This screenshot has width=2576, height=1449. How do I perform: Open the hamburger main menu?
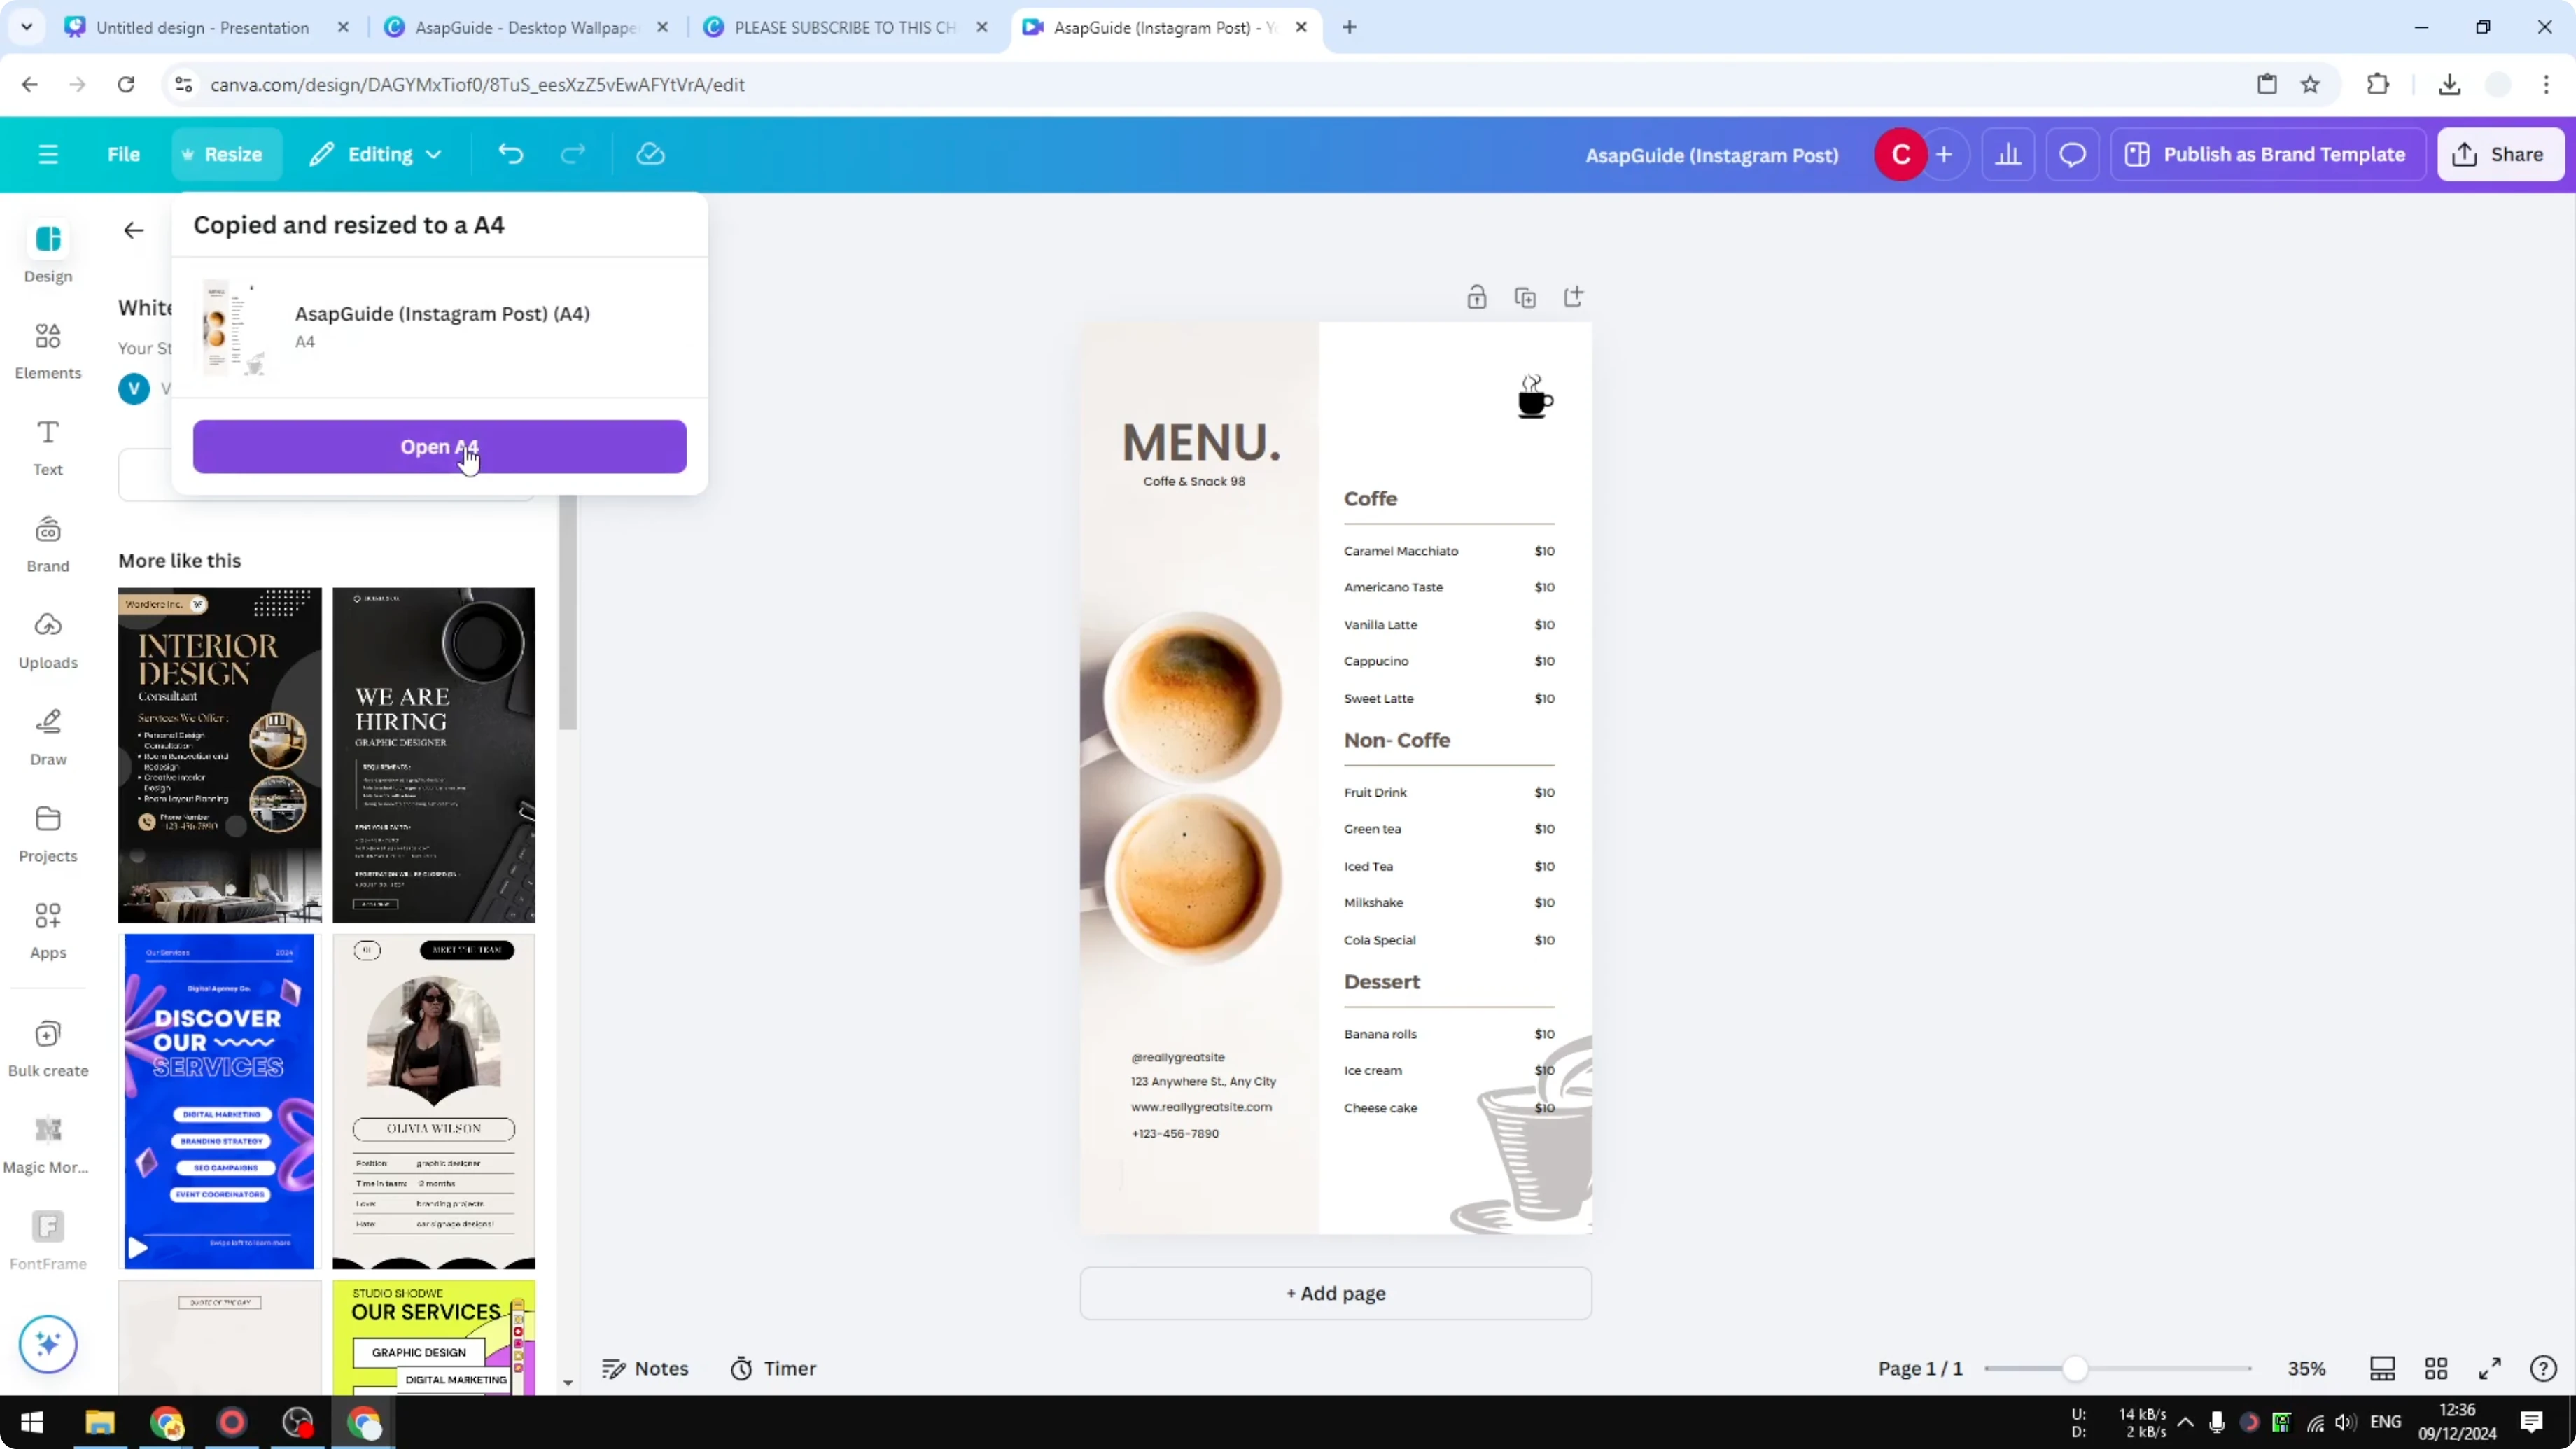click(x=48, y=154)
